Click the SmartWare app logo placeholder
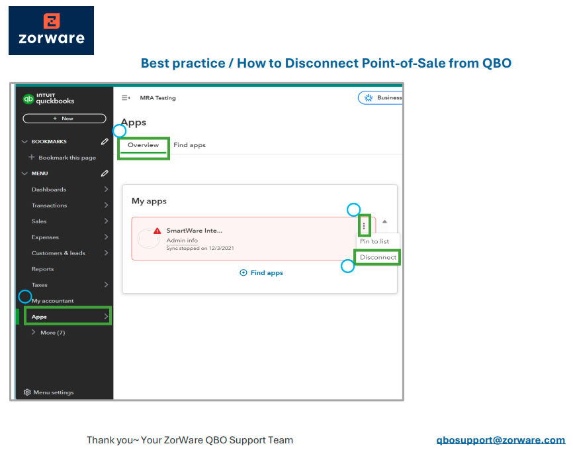Viewport: 573px width, 454px height. click(148, 239)
